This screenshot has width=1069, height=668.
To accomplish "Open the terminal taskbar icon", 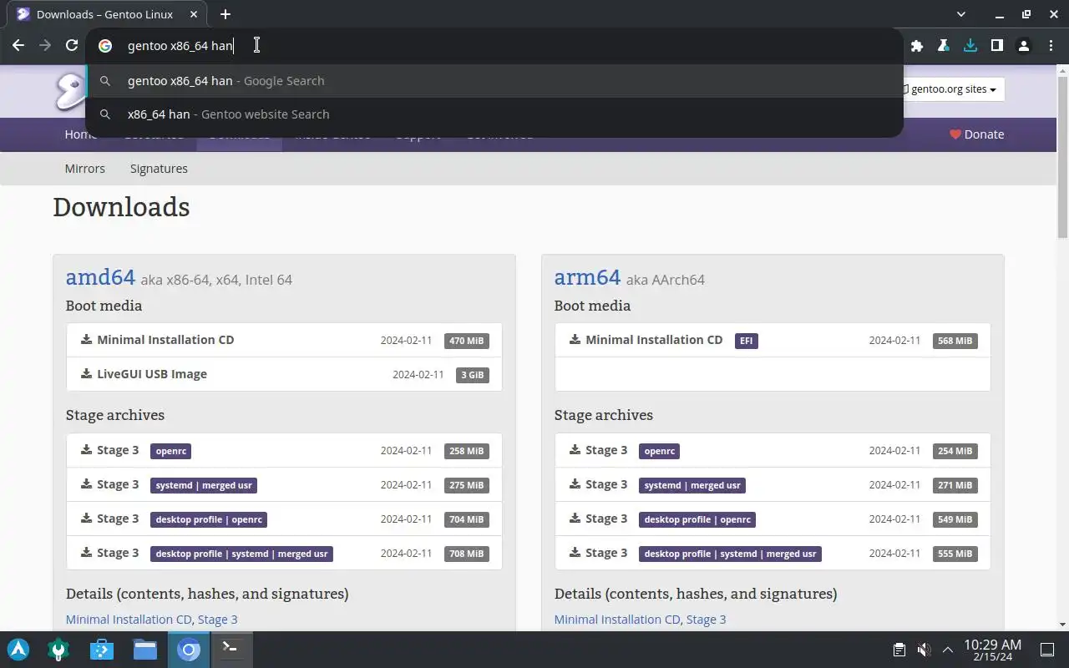I will (x=231, y=649).
